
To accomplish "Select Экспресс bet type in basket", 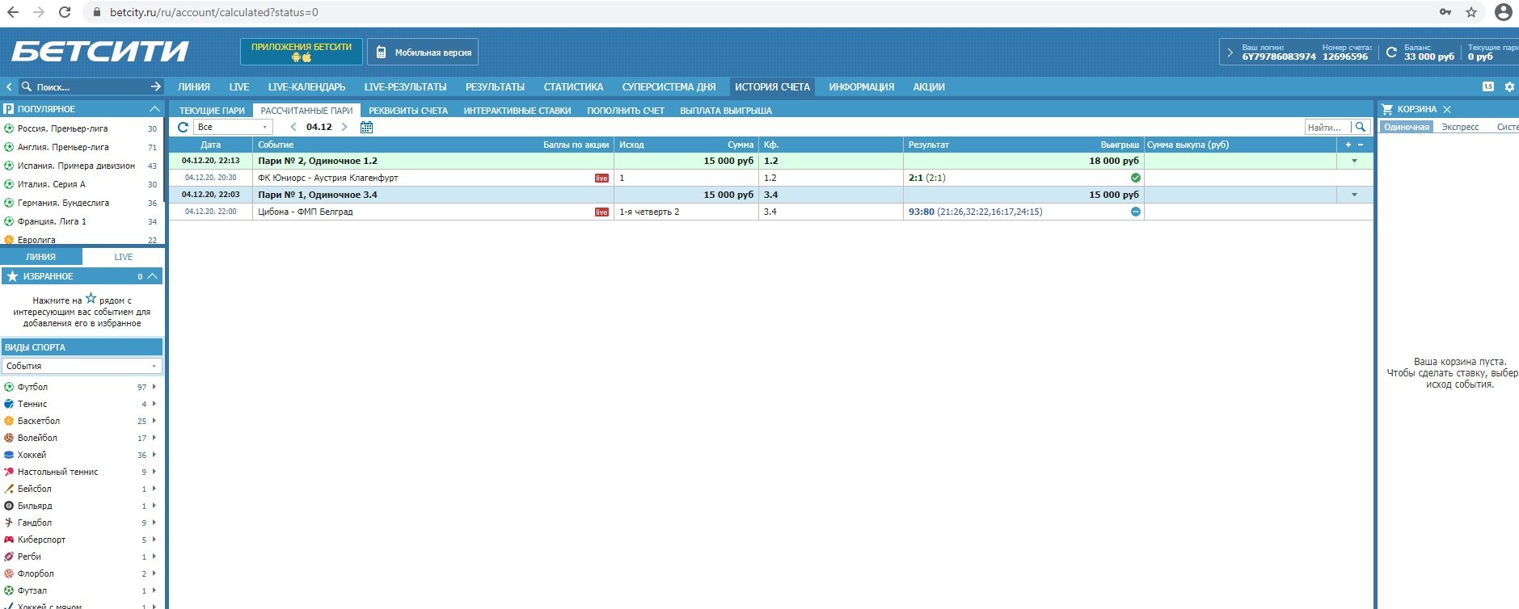I will pyautogui.click(x=1460, y=127).
